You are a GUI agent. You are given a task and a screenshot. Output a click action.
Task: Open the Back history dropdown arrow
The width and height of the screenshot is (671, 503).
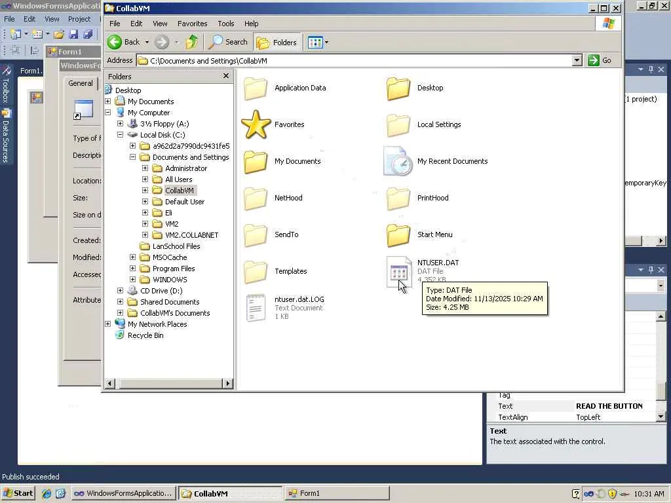coord(147,42)
